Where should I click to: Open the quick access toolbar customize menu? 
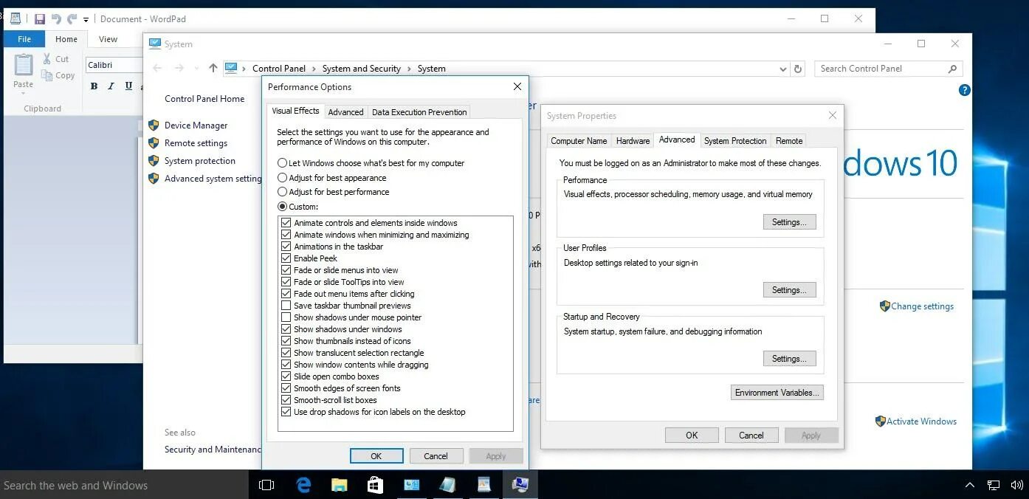click(x=86, y=18)
